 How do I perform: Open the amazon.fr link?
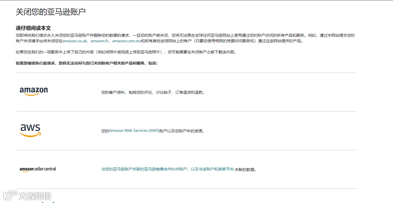[x=99, y=41]
